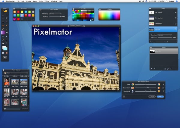180x128 pixels.
Task: Select the Lasso tool in Tools palette
Action: tap(7, 18)
